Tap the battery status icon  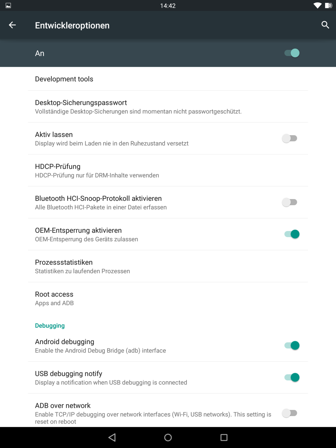tap(328, 6)
